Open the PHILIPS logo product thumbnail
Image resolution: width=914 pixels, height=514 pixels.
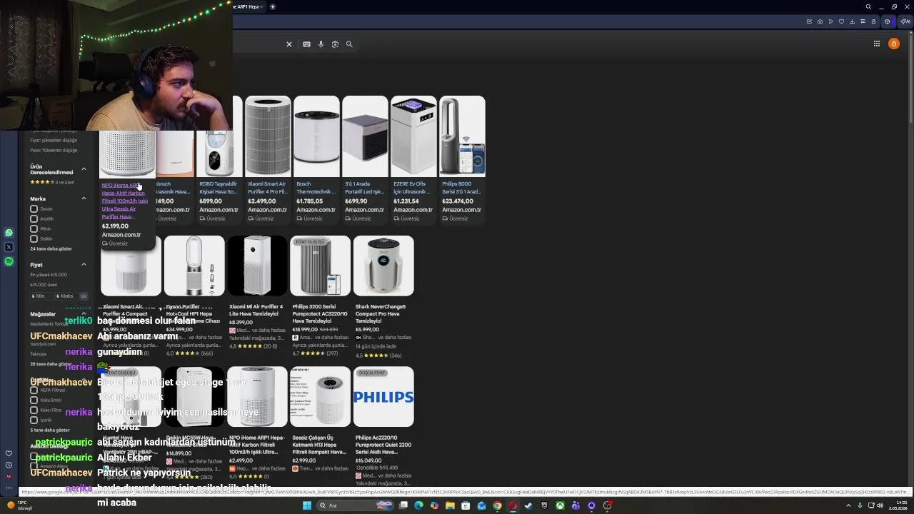pos(383,397)
